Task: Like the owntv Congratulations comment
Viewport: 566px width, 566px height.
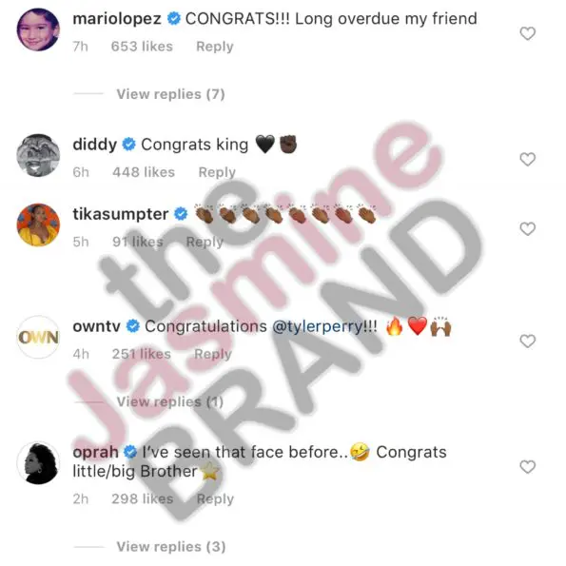Action: pyautogui.click(x=527, y=342)
